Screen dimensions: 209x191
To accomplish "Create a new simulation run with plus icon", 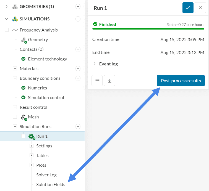I will [x=78, y=127].
